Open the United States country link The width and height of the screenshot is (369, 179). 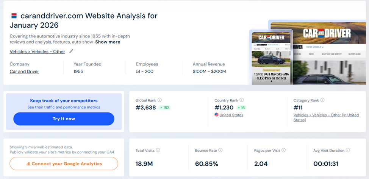tap(231, 115)
